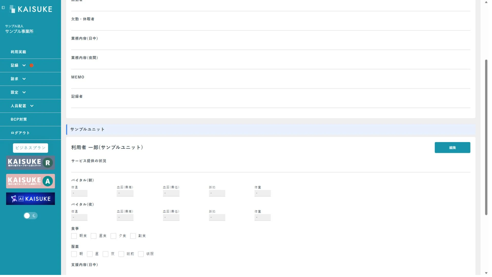Open the AI KAISUKE banner
Image resolution: width=492 pixels, height=277 pixels.
click(x=30, y=199)
